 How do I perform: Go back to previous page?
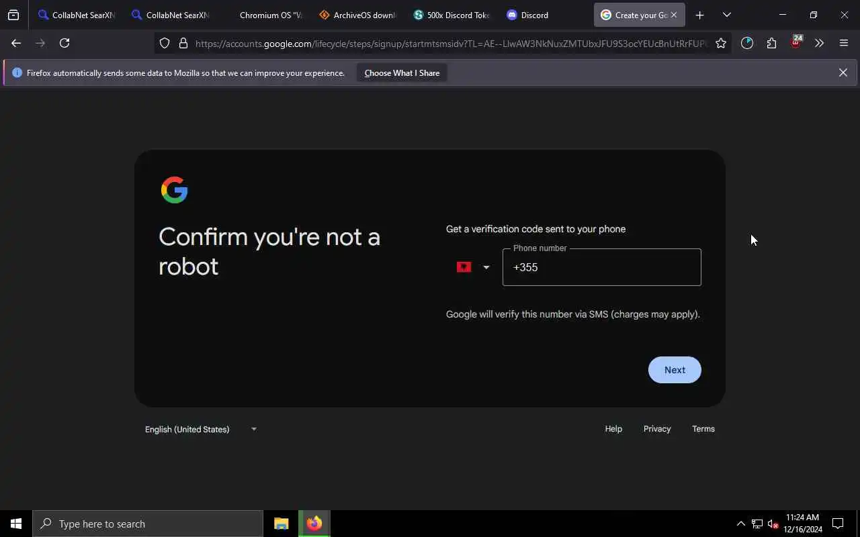[x=16, y=43]
